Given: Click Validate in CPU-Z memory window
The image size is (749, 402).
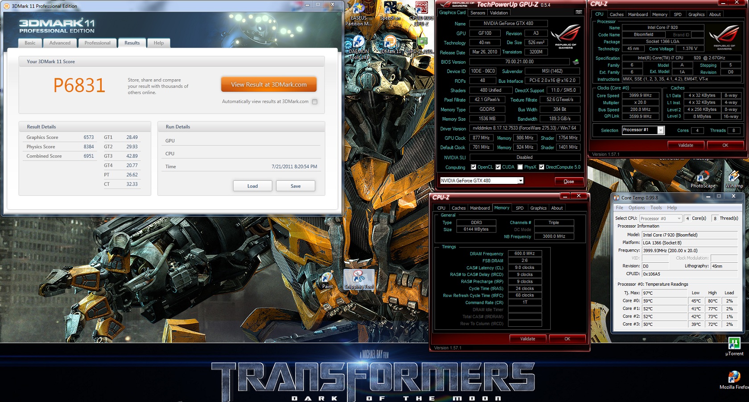Looking at the screenshot, I should [528, 339].
